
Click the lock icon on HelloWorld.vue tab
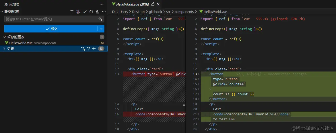[x=153, y=4]
